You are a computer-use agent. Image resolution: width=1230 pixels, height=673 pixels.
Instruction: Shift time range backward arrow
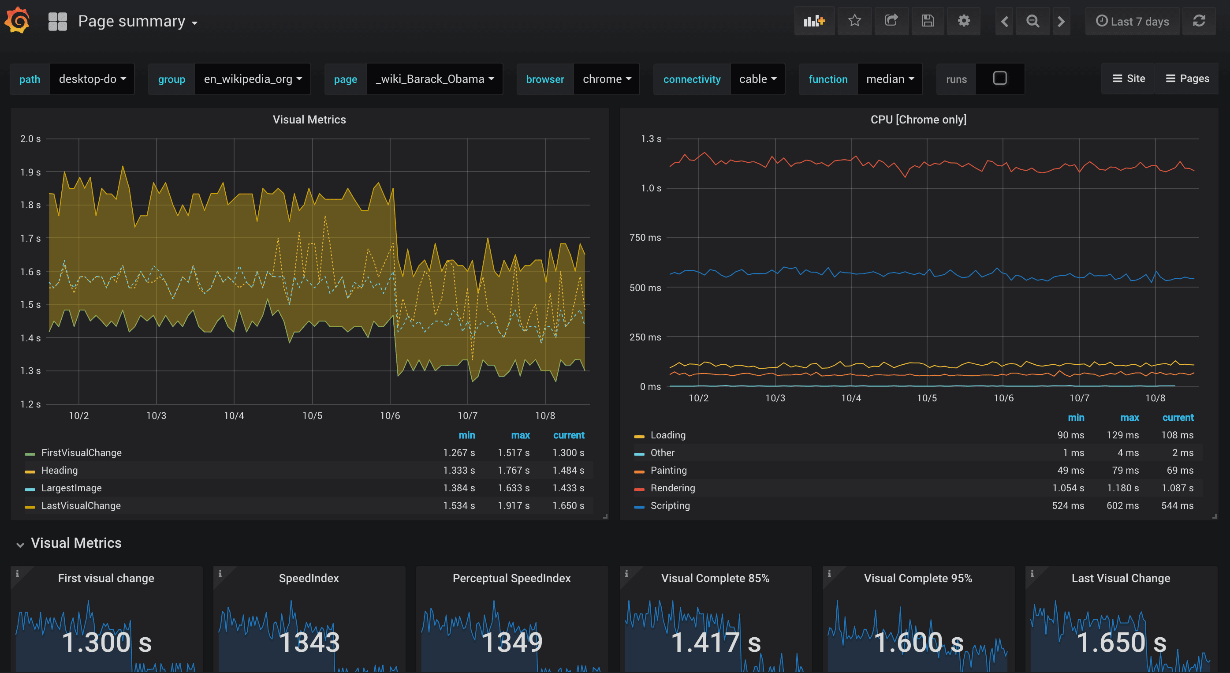click(1005, 22)
